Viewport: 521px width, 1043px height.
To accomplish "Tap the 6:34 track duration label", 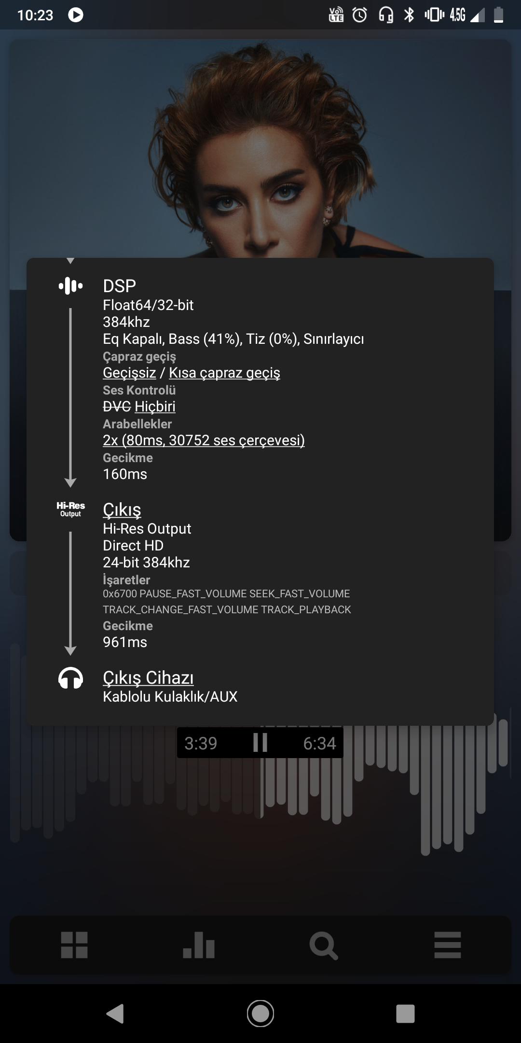I will point(319,743).
